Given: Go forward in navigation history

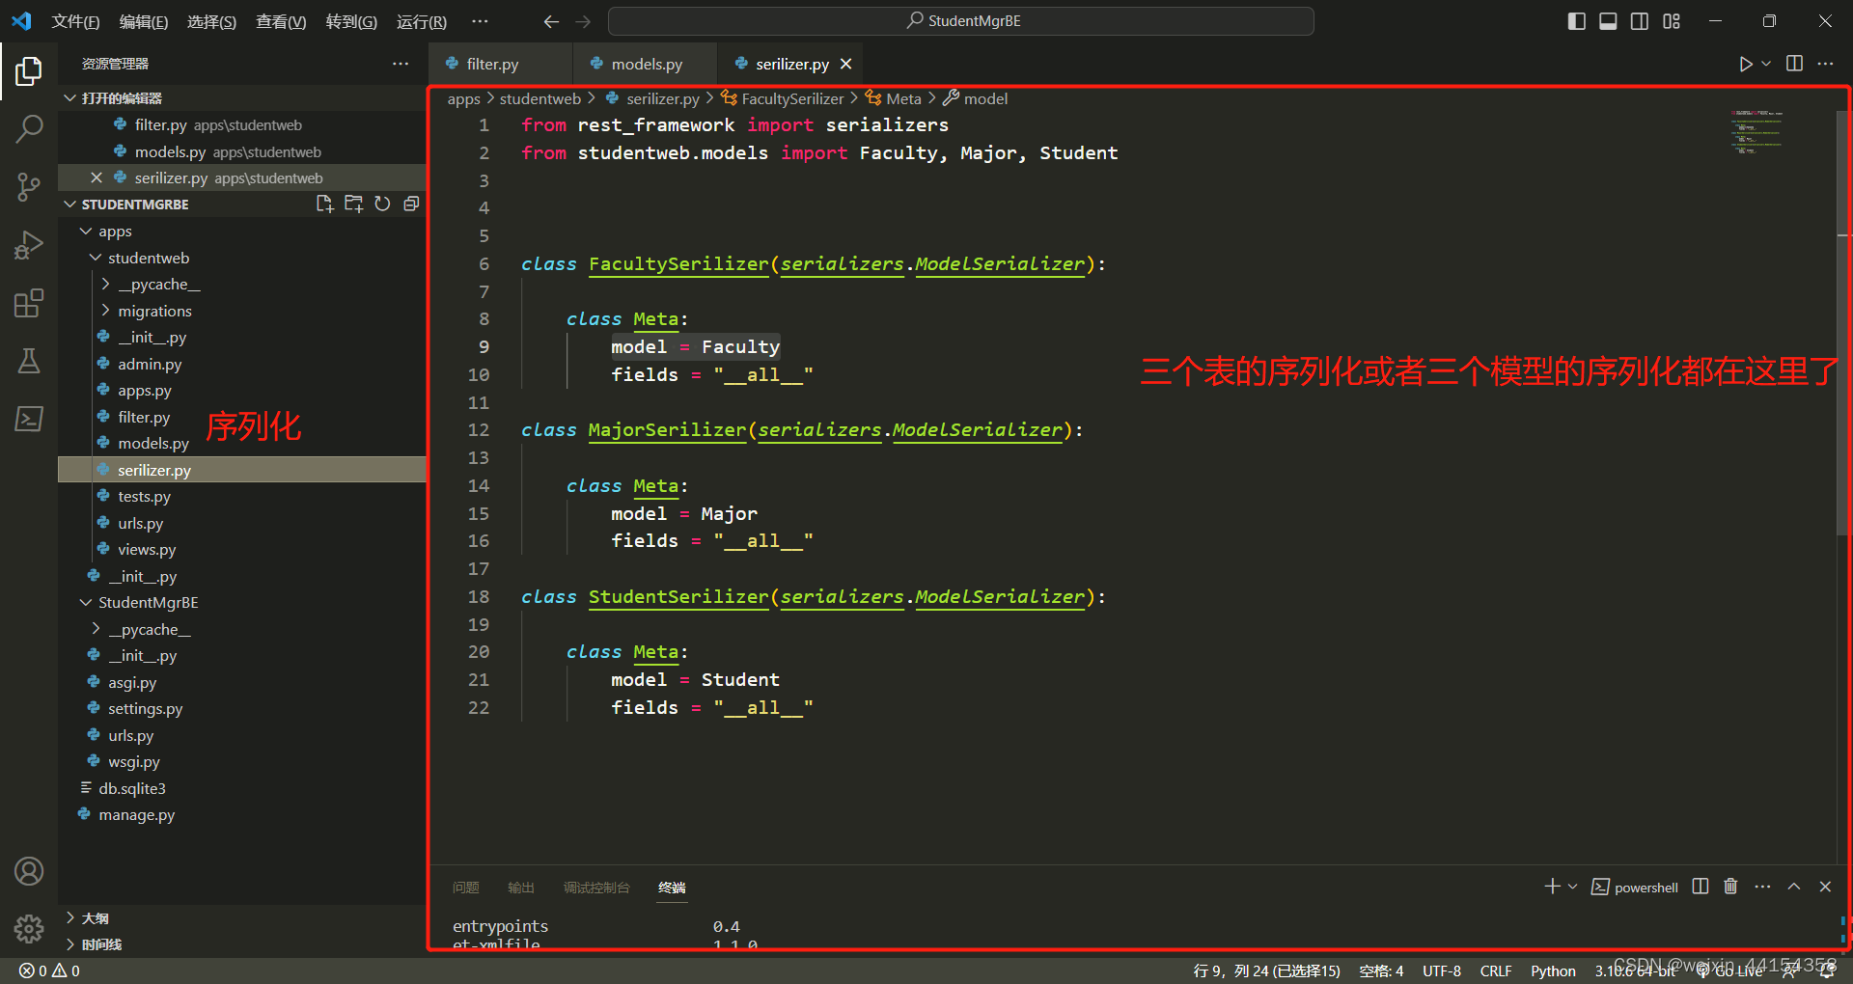Looking at the screenshot, I should pyautogui.click(x=583, y=21).
